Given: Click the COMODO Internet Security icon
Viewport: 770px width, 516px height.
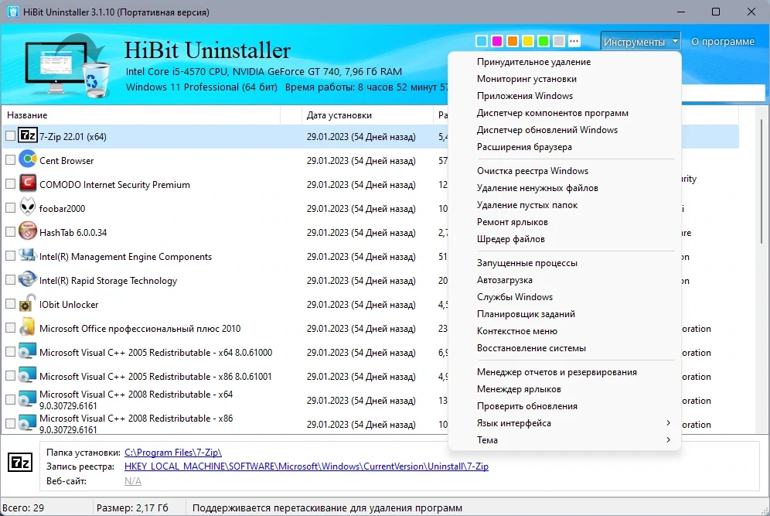Looking at the screenshot, I should (28, 183).
